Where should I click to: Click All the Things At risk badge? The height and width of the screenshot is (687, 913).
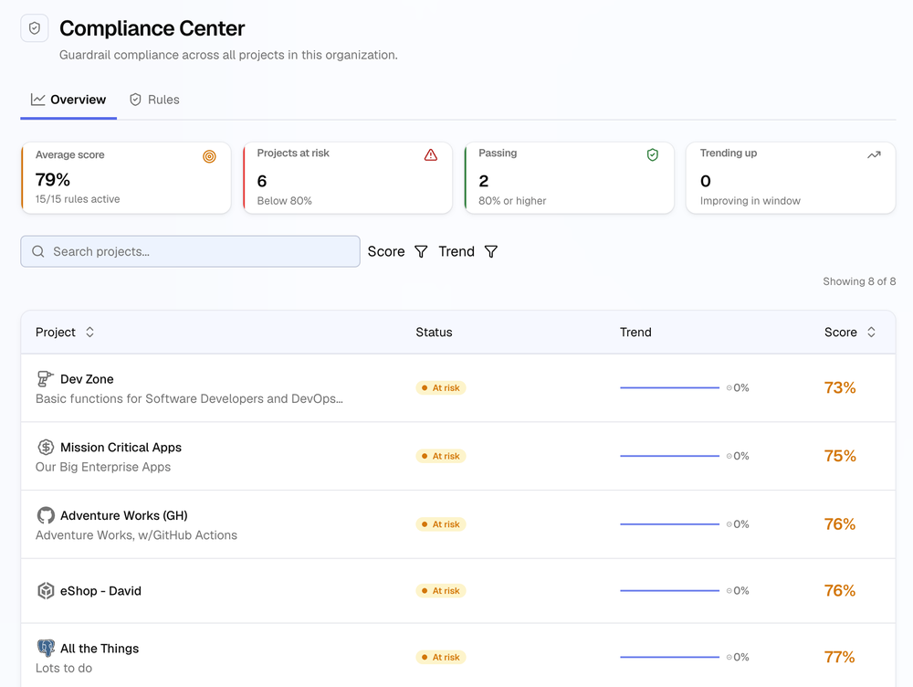[x=441, y=657]
